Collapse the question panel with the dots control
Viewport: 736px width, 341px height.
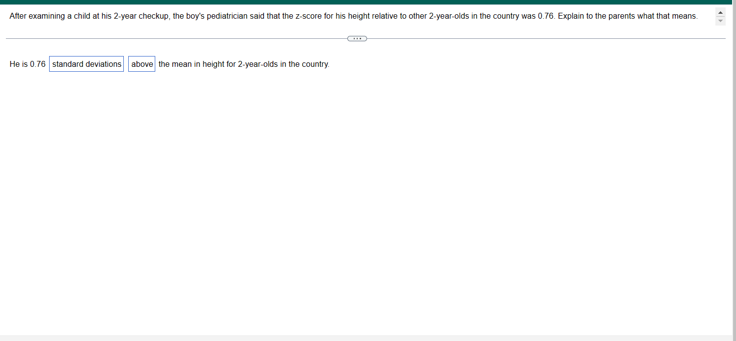[x=357, y=38]
